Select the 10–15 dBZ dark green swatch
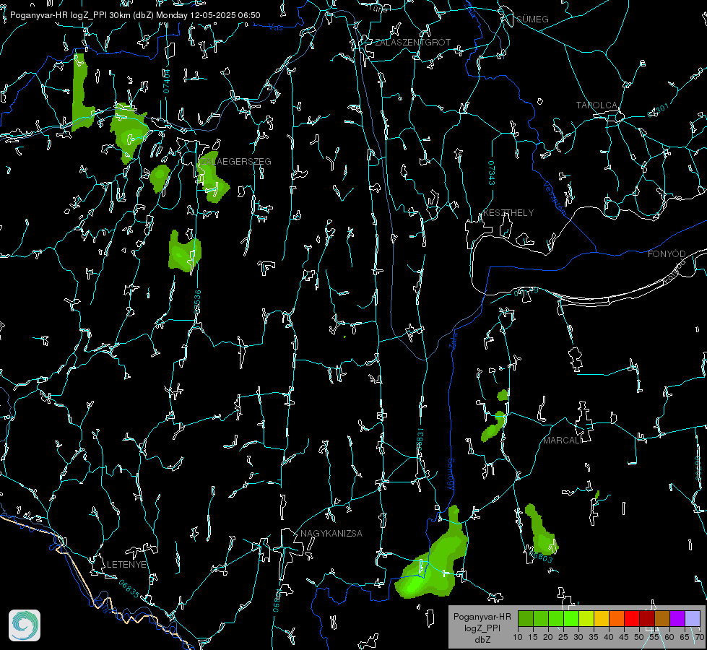Image resolution: width=707 pixels, height=650 pixels. click(526, 618)
